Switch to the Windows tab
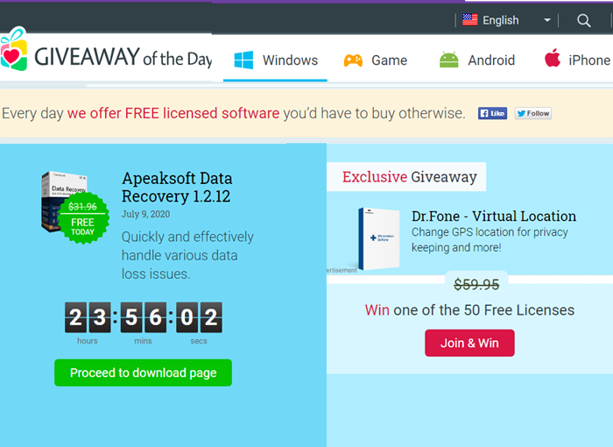Image resolution: width=613 pixels, height=447 pixels. [x=275, y=60]
